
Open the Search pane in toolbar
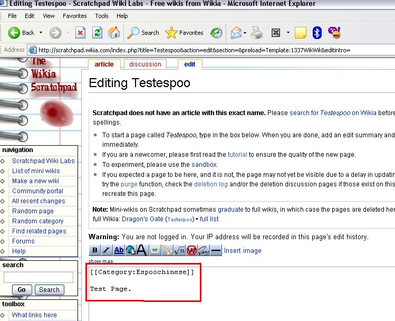[143, 33]
